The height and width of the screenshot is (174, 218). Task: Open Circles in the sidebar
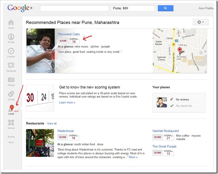(11, 95)
